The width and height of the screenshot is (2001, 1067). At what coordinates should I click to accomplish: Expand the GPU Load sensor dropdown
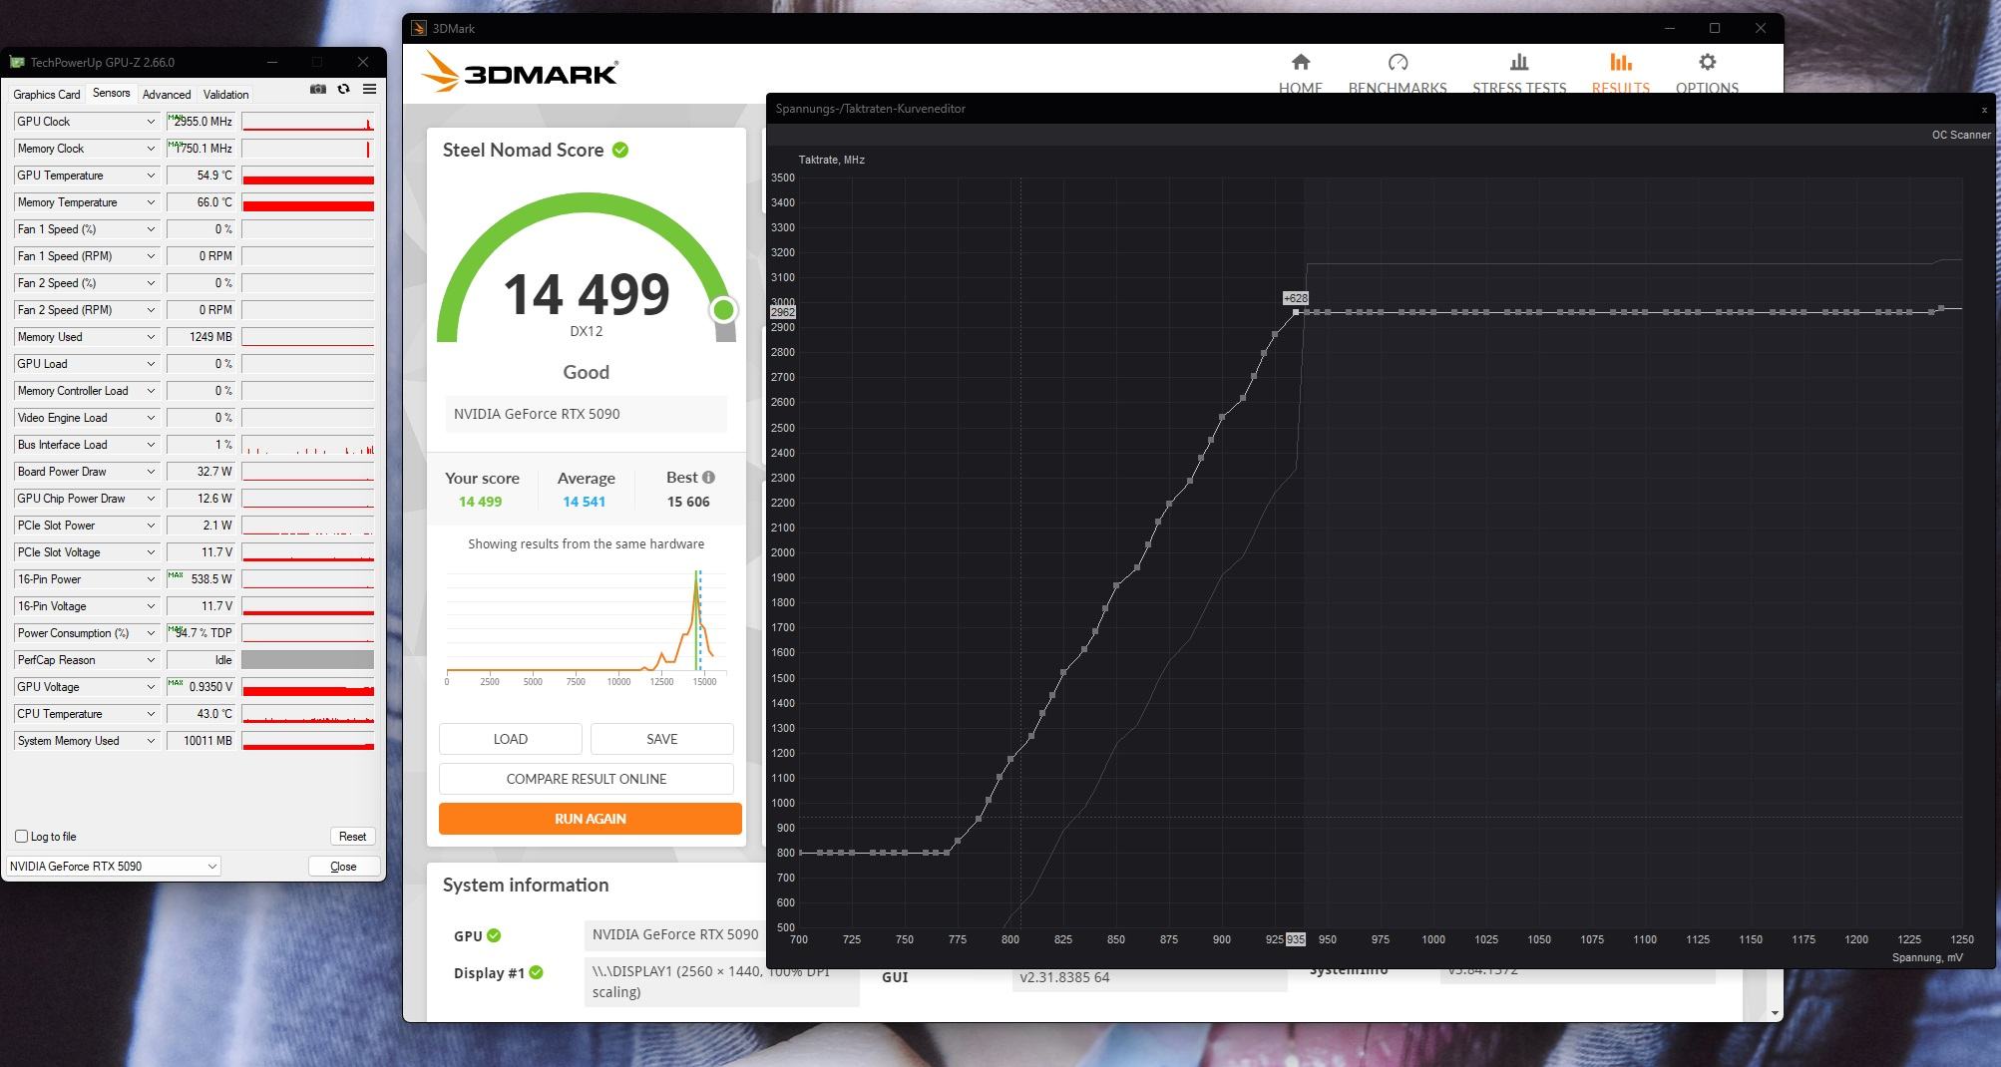click(x=151, y=364)
